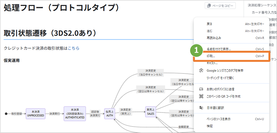Select 日本語に翻訳 menu entry
The width and height of the screenshot is (277, 133).
click(231, 108)
